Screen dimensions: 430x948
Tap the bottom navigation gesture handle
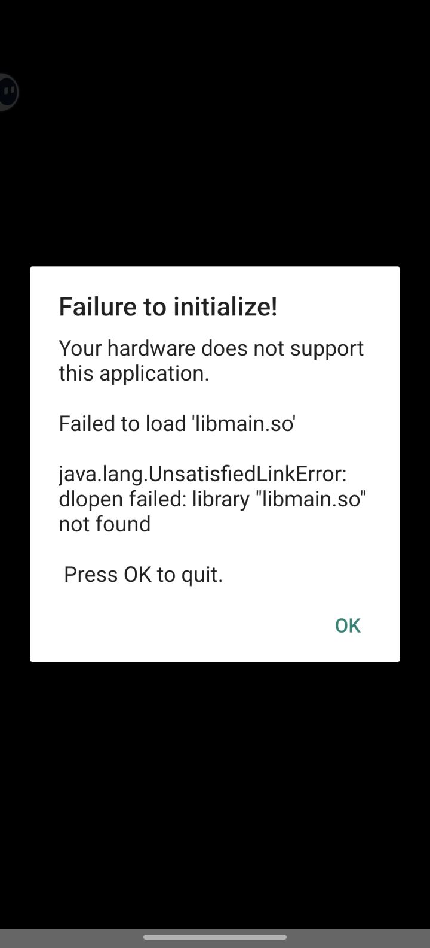pos(215,937)
